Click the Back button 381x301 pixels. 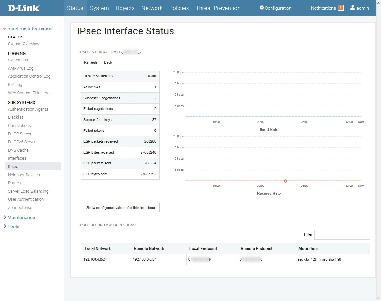[x=108, y=62]
